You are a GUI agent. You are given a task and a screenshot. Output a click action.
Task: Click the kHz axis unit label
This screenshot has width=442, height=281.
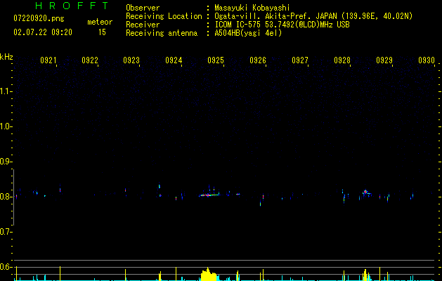[6, 57]
